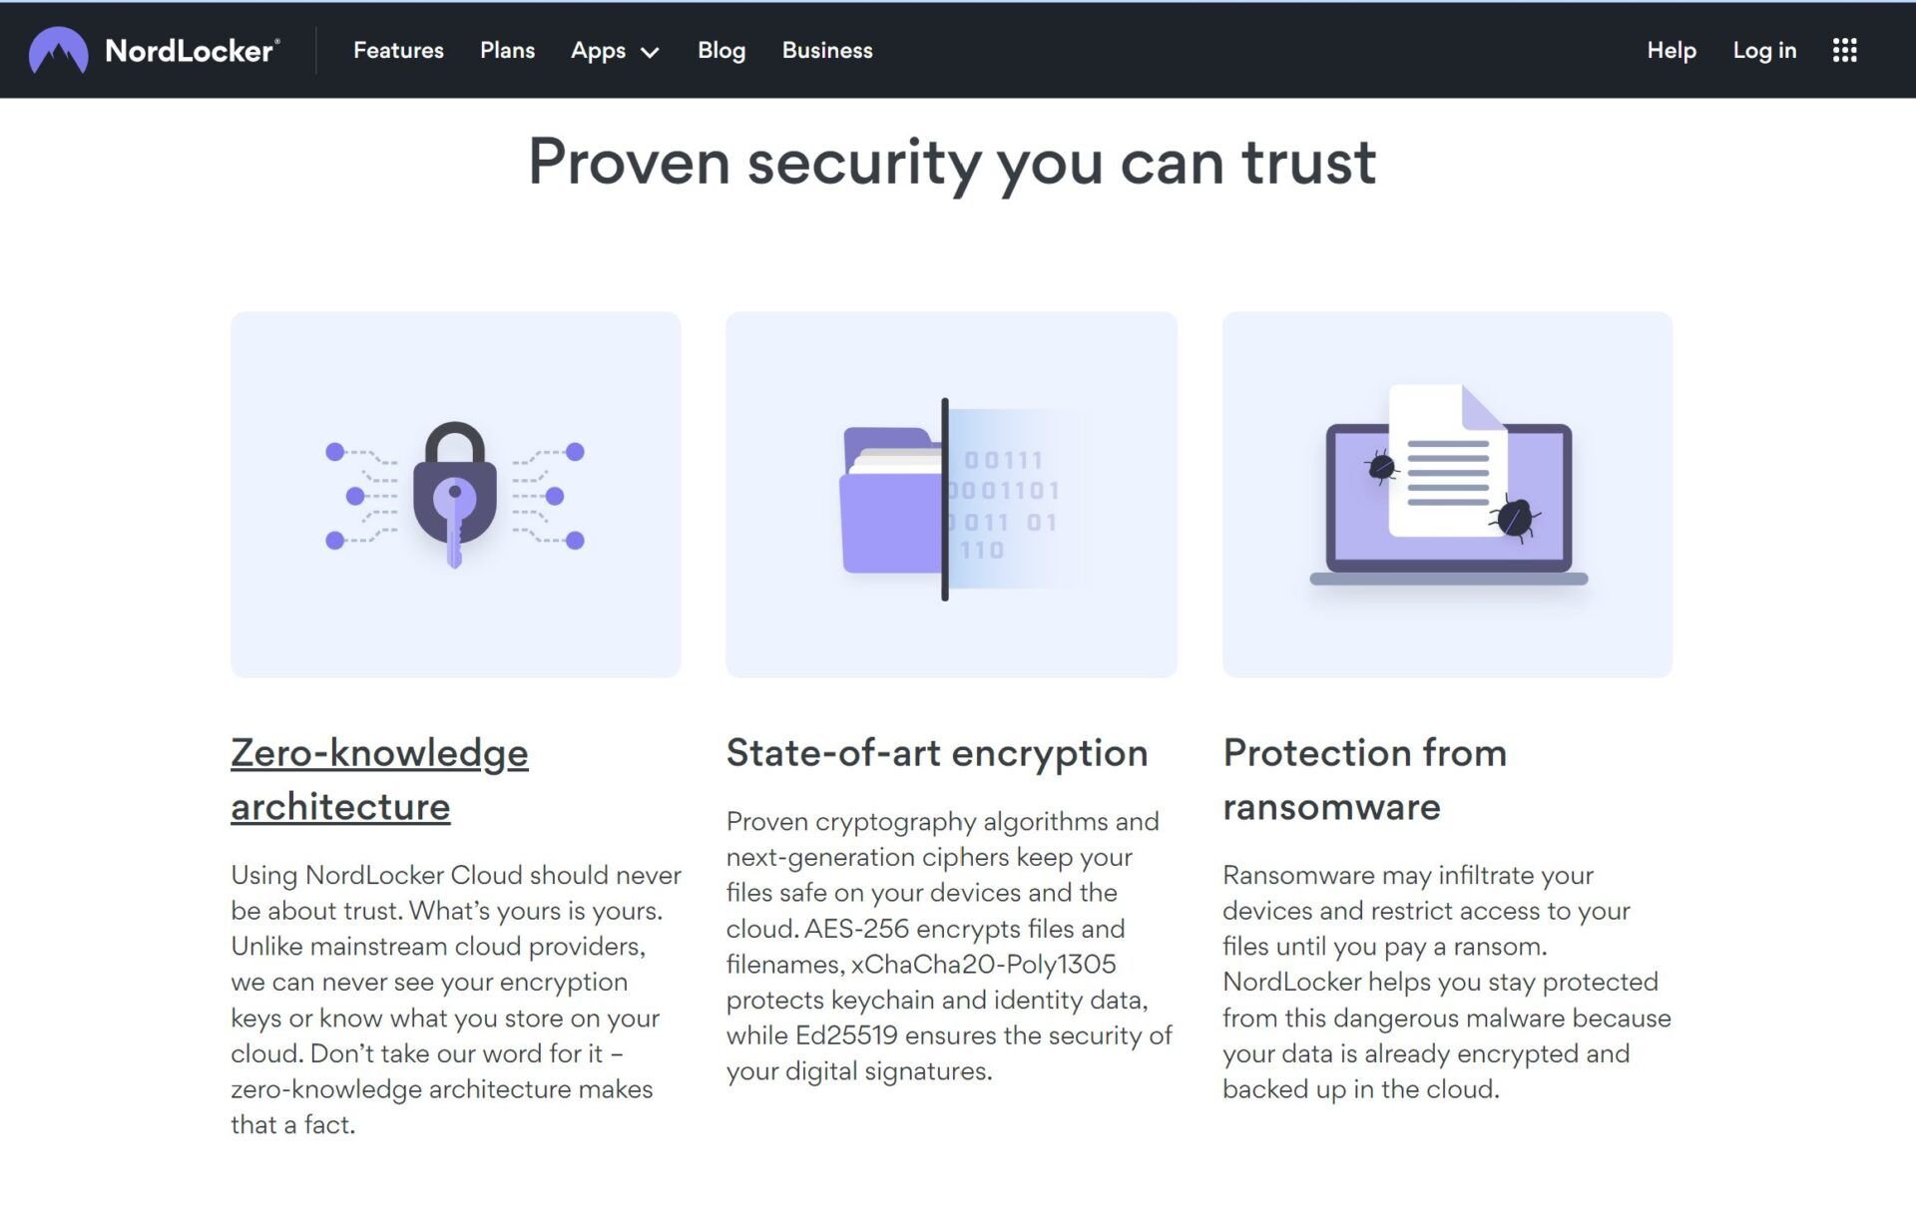Click the Help text link
The height and width of the screenshot is (1221, 1916).
click(x=1672, y=50)
